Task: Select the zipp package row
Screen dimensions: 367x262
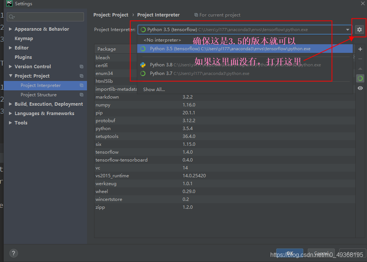Action: 225,207
